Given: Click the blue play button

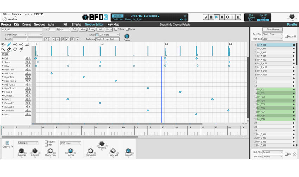Looking at the screenshot, I should point(216,17).
